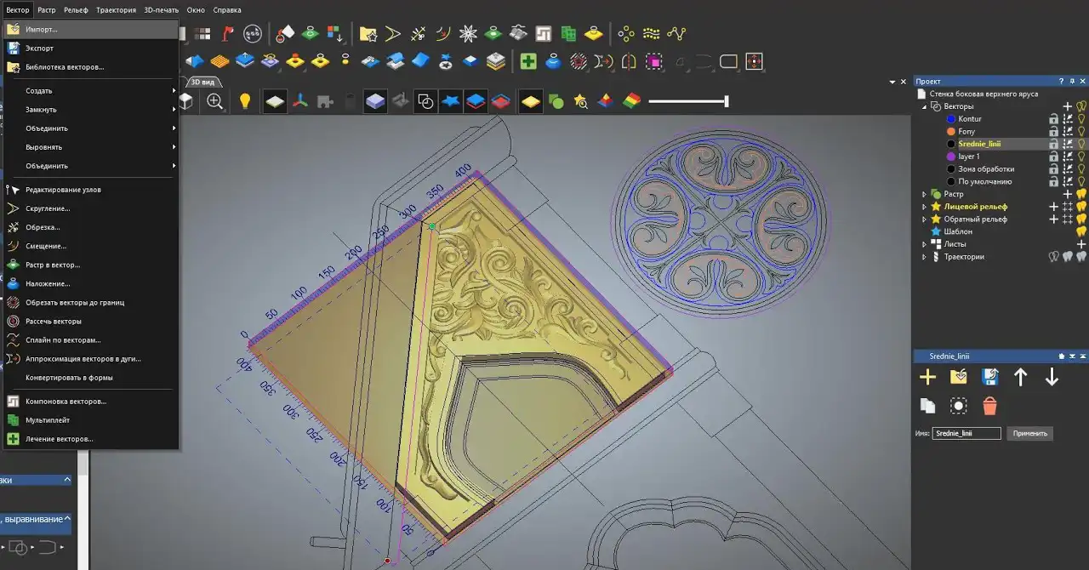
Task: Open the Растр menu in menu bar
Action: 47,10
